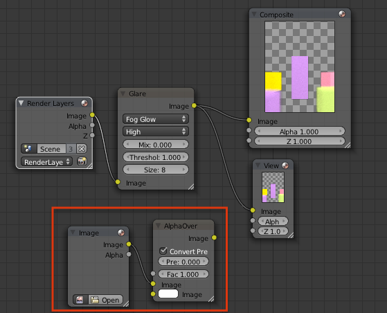
Task: Click the white color swatch in AlphaOver
Action: pyautogui.click(x=168, y=294)
